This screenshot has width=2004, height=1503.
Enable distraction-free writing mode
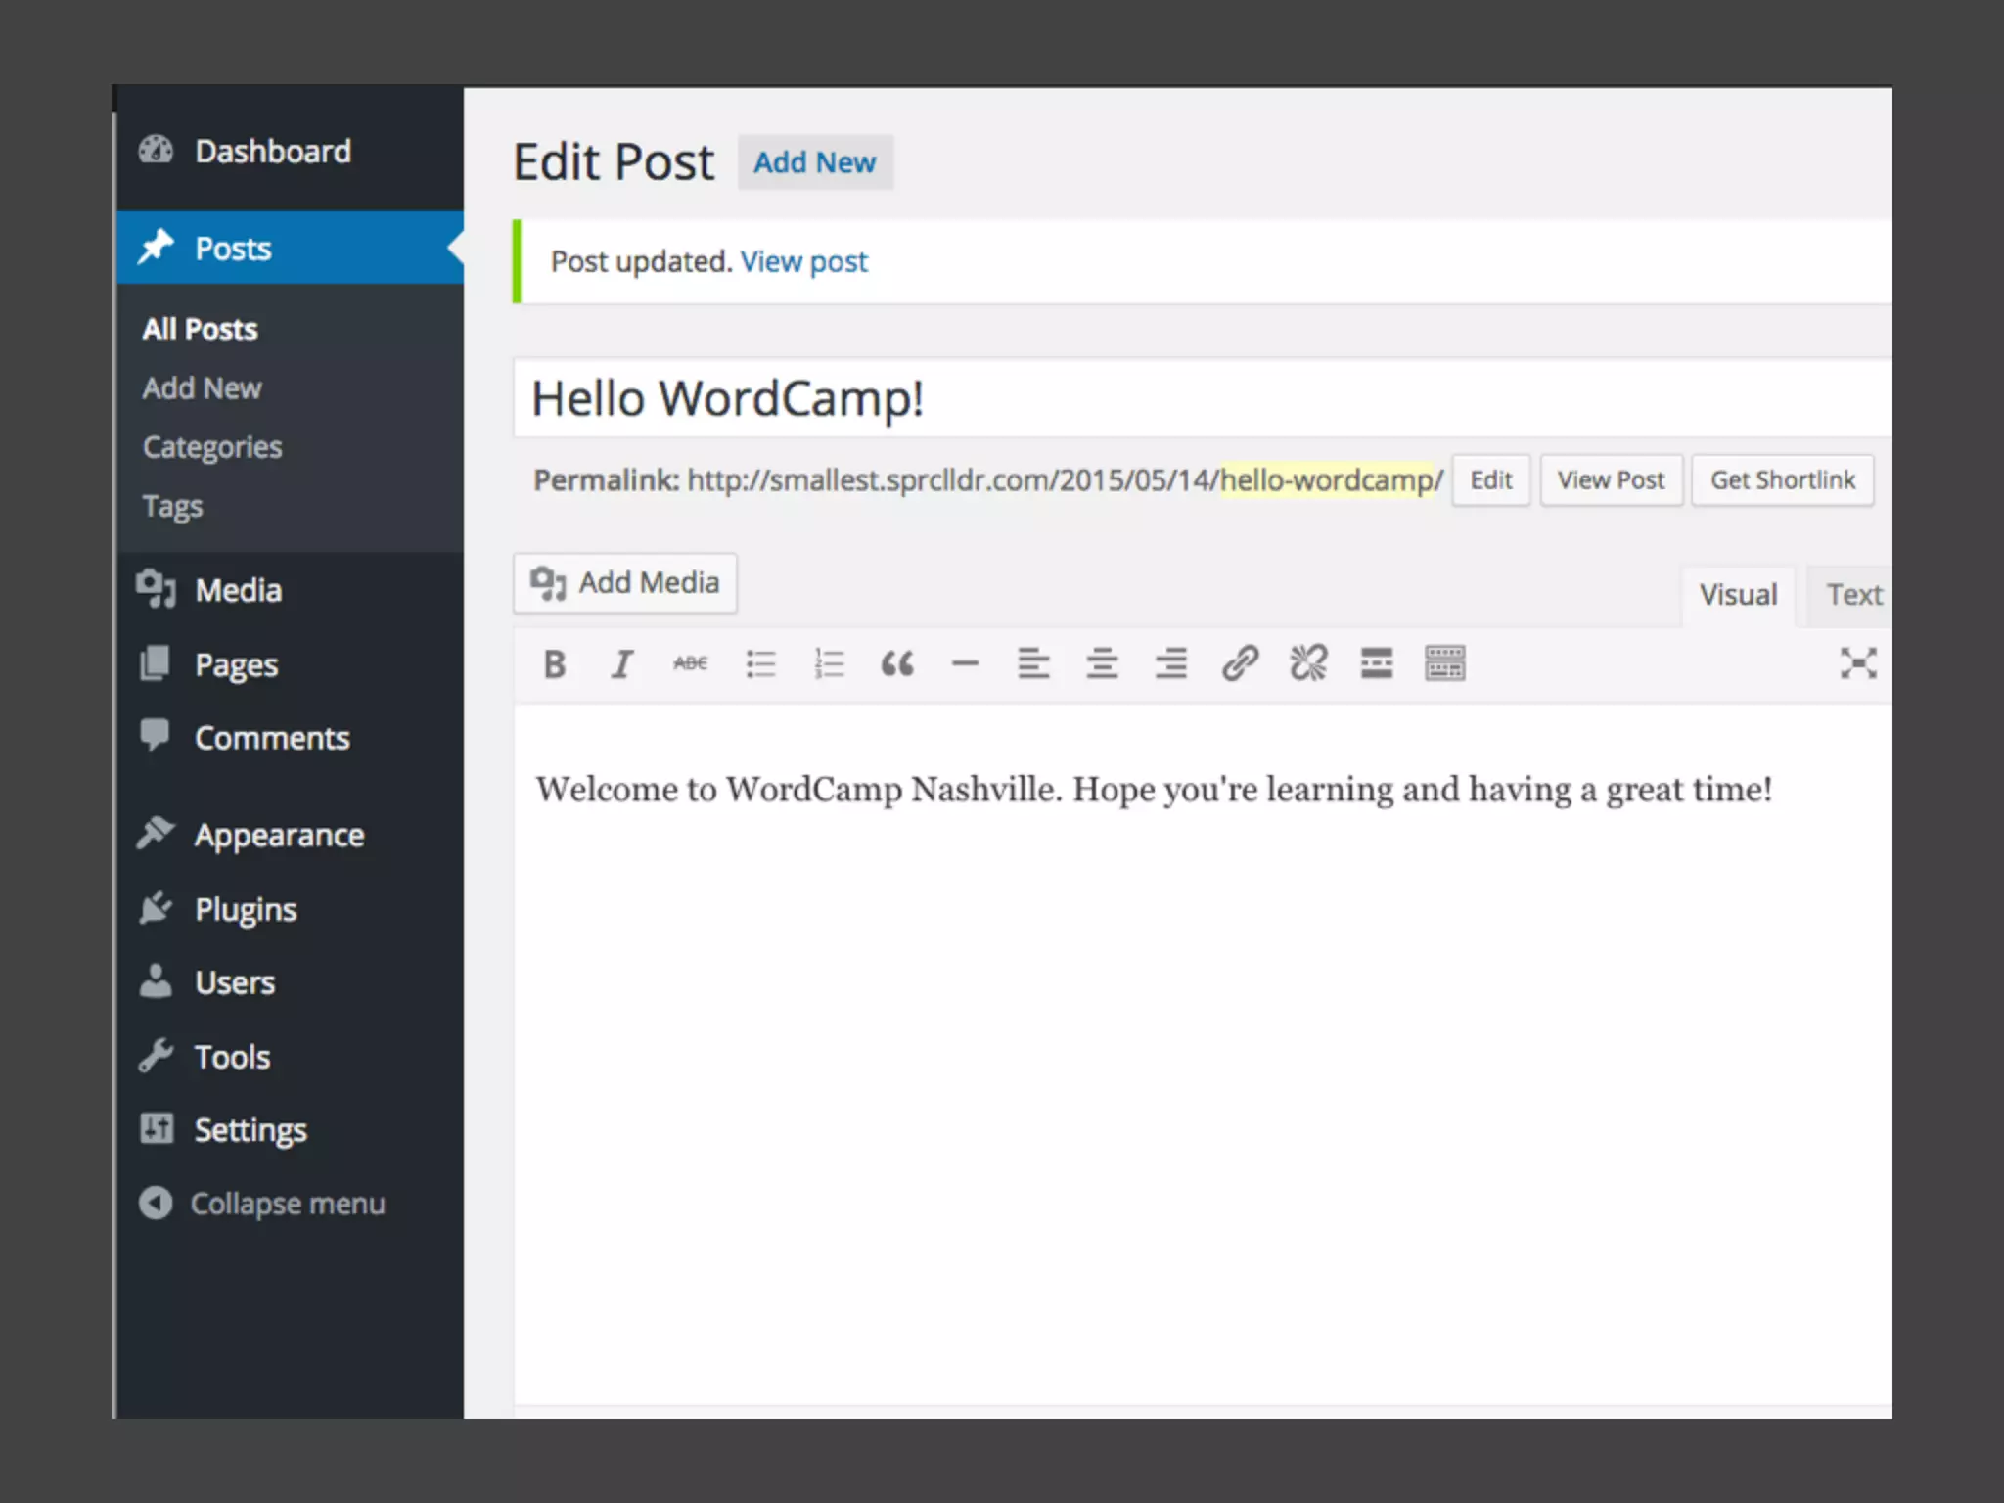coord(1857,664)
